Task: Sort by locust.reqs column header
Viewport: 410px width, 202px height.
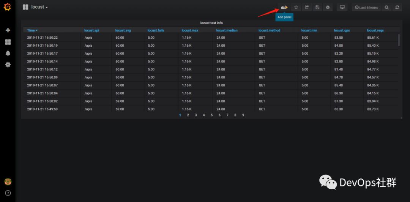Action: [375, 30]
